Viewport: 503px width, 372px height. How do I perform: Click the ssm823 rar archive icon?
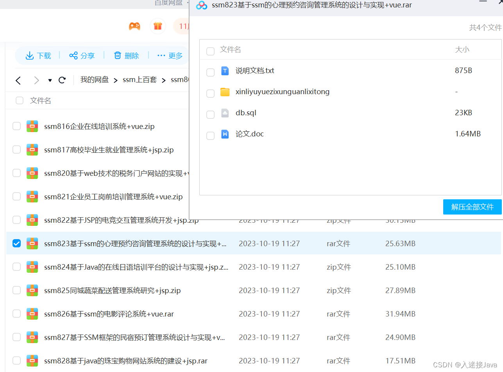tap(32, 243)
